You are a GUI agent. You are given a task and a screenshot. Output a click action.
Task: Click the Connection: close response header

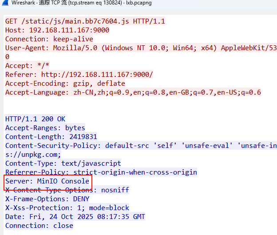pos(39,226)
